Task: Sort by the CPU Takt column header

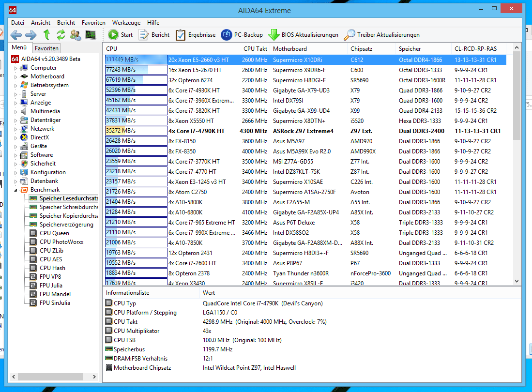Action: pos(253,49)
